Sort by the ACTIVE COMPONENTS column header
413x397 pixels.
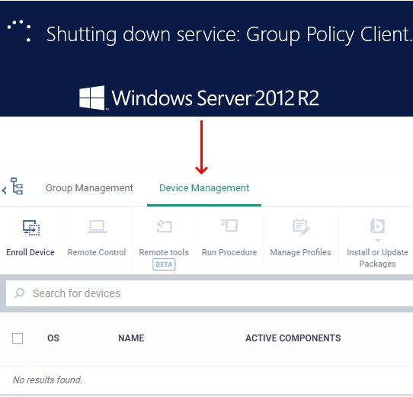[293, 338]
